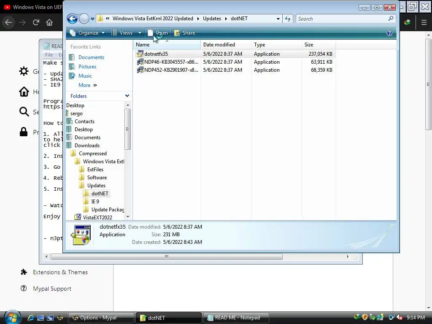This screenshot has width=432, height=324.
Task: Click the Refresh button beside address bar
Action: [x=288, y=19]
